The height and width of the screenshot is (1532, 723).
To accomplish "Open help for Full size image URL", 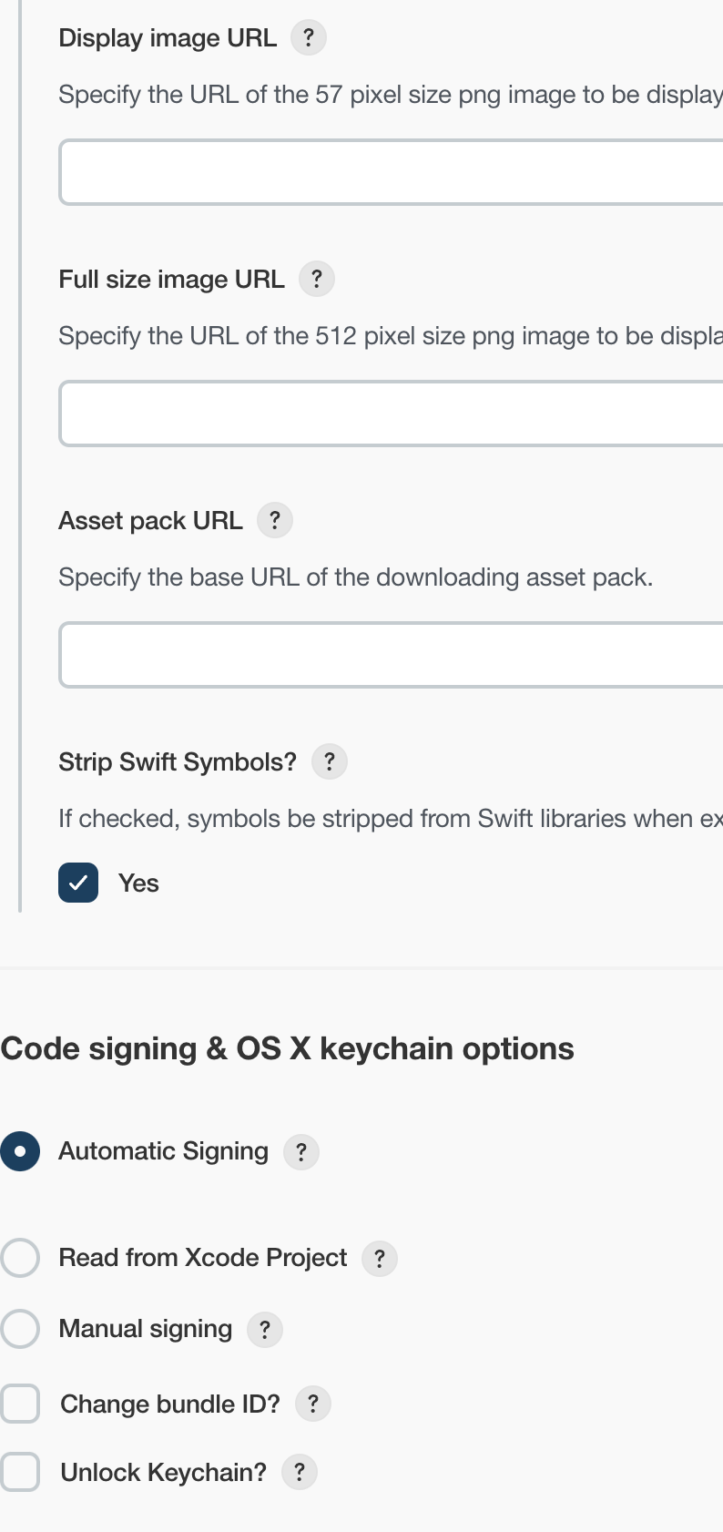I will click(317, 280).
